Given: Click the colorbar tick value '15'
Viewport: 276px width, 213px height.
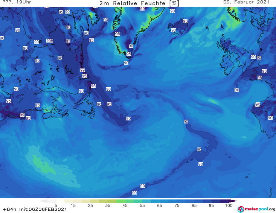Looking at the screenshot, I should pyautogui.click(x=73, y=205).
